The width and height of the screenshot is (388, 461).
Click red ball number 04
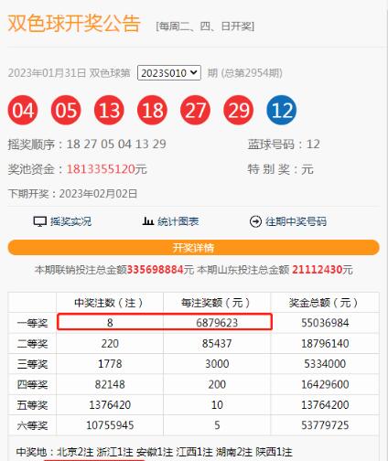click(x=23, y=110)
